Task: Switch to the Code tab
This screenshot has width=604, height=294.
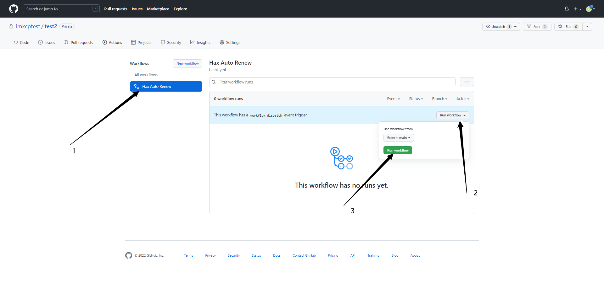Action: pos(21,42)
